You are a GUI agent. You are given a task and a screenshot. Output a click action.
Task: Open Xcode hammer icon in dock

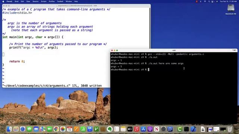pos(193,129)
